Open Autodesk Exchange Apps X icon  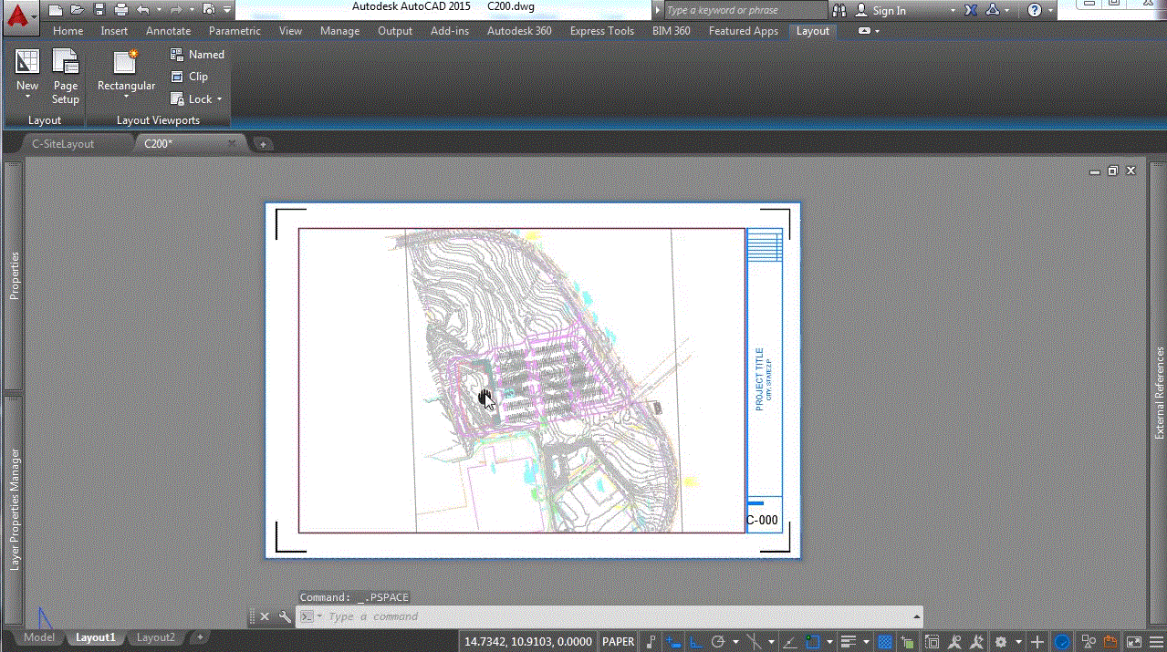click(970, 10)
